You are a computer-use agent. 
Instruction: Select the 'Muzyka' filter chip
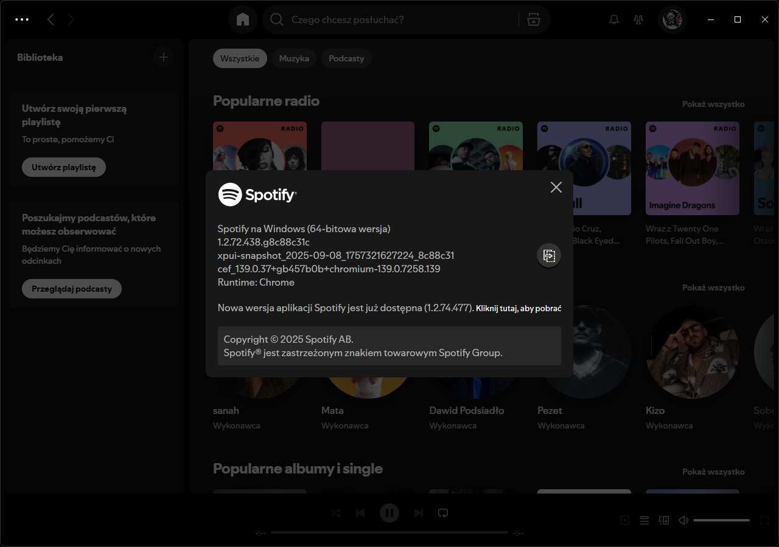294,58
